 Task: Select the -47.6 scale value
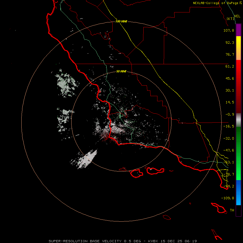tap(229, 150)
